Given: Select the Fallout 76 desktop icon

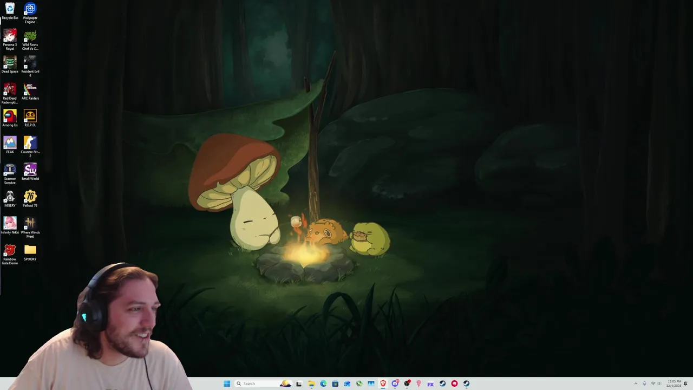Looking at the screenshot, I should pyautogui.click(x=30, y=198).
